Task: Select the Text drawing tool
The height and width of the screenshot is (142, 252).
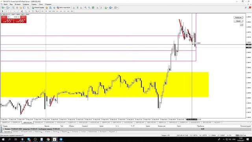Action: 29,11
